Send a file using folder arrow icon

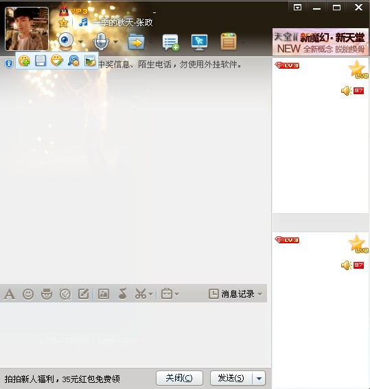pyautogui.click(x=136, y=42)
